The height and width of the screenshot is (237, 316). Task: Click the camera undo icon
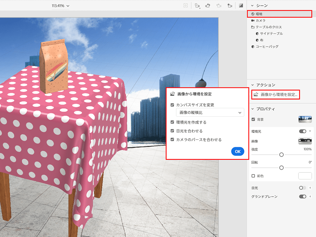(208, 6)
